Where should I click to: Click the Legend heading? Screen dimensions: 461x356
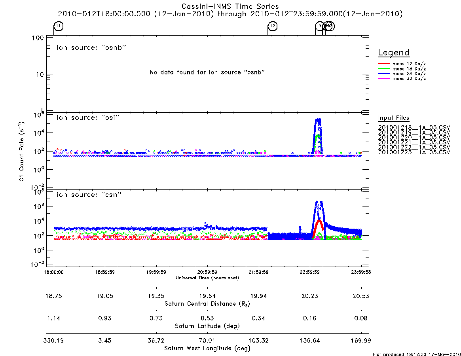point(394,53)
